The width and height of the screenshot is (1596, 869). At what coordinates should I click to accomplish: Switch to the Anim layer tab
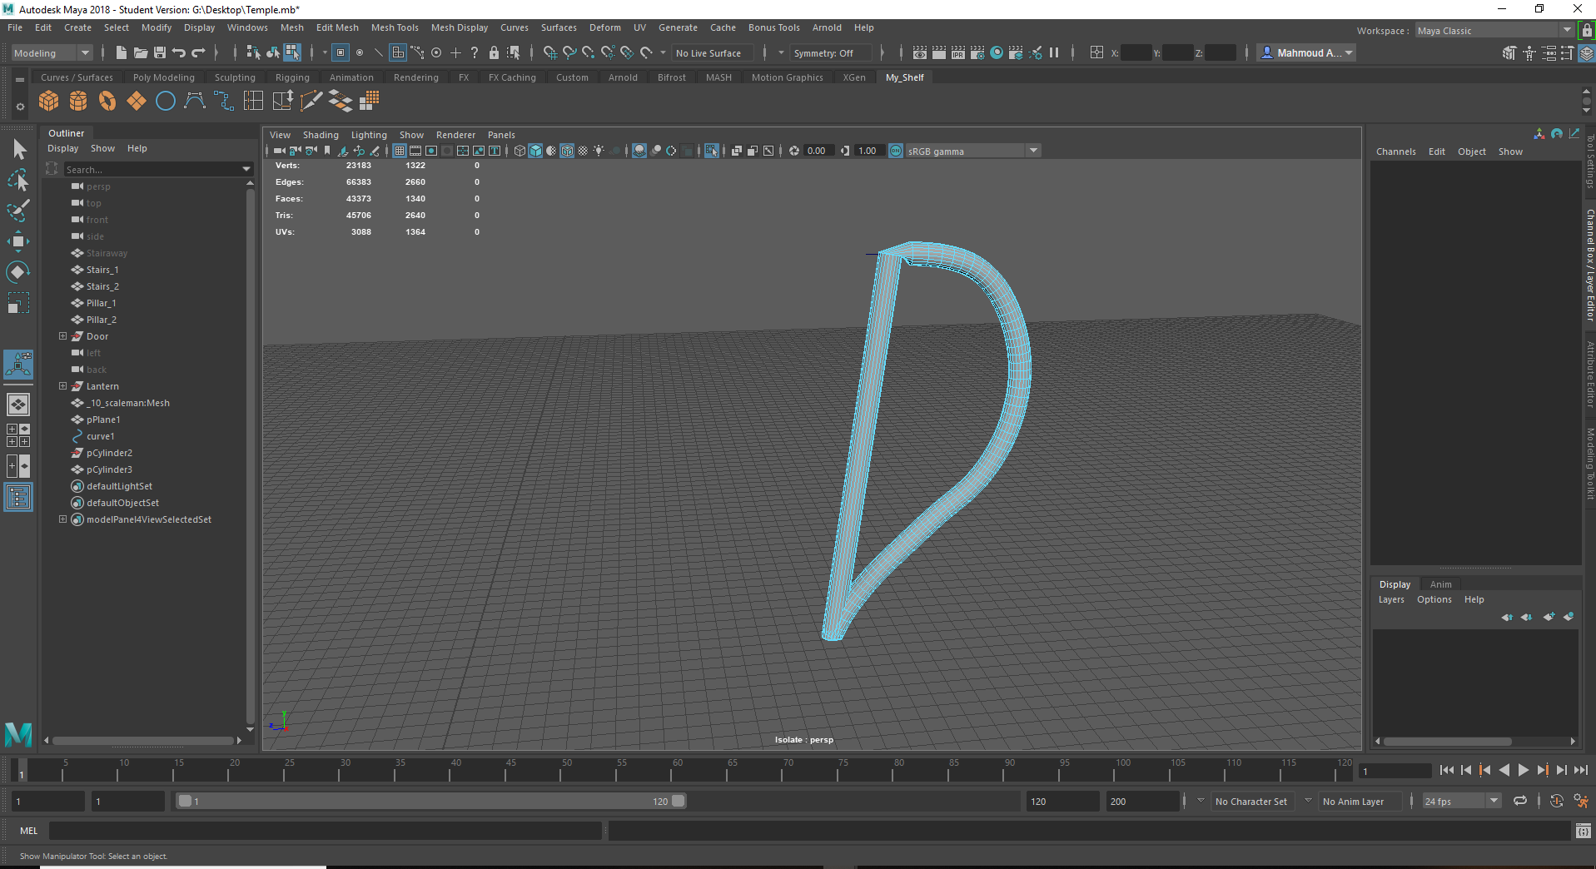[x=1440, y=584]
